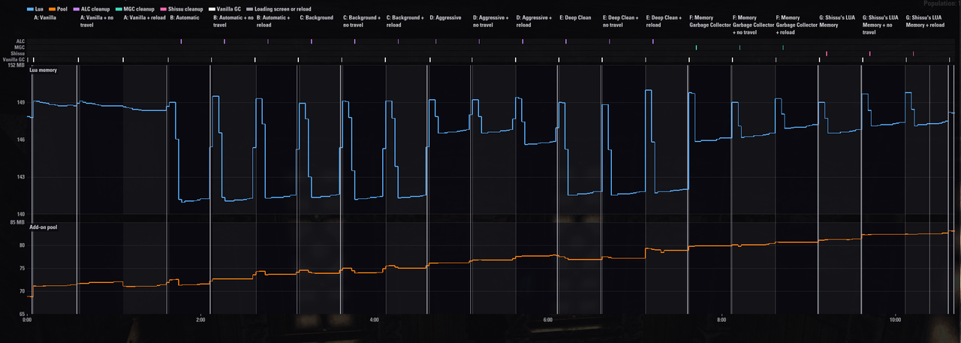Click the orange Pool legend swatch

point(53,8)
